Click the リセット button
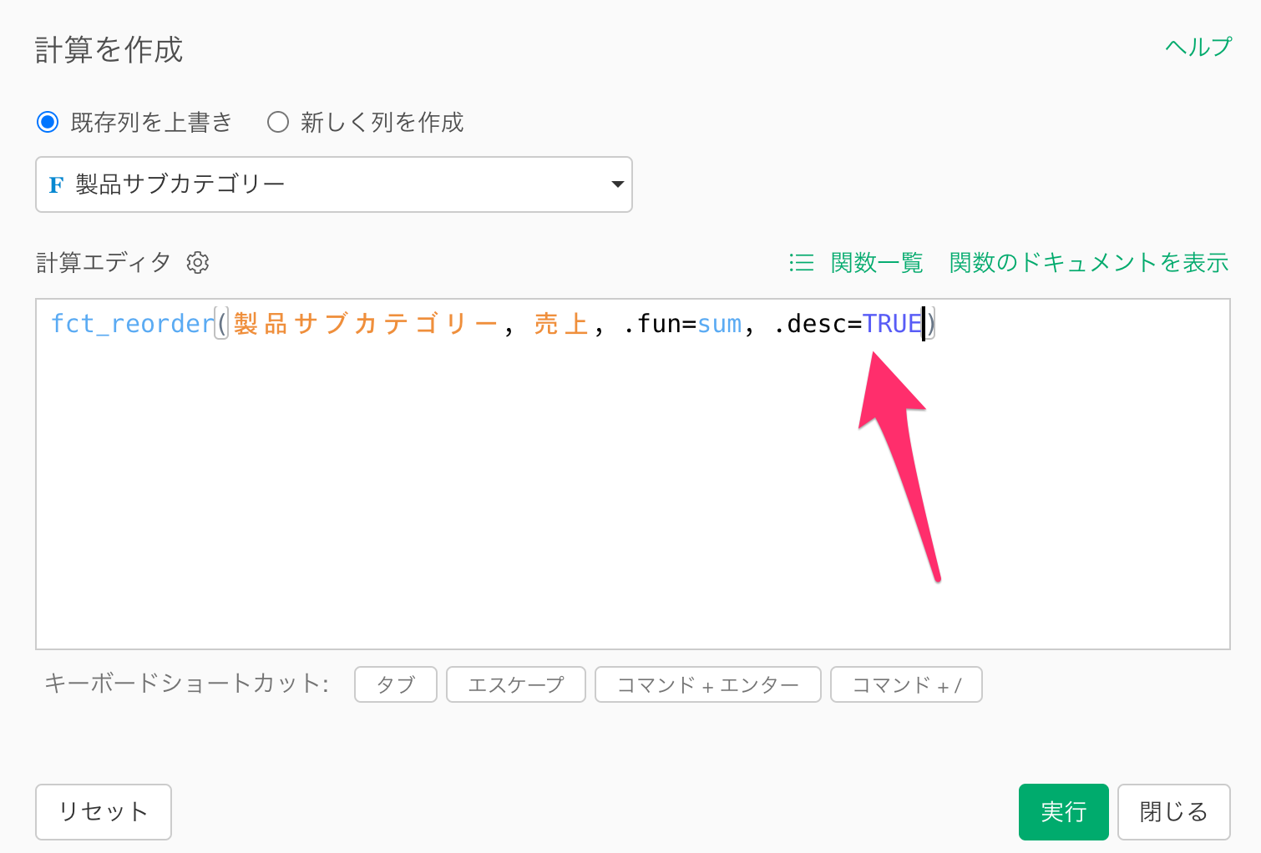 click(x=104, y=811)
